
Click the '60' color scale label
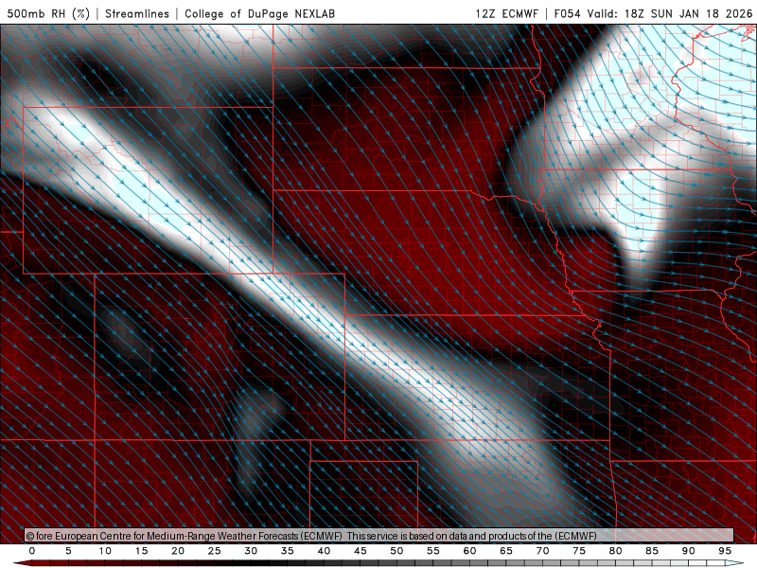coord(469,551)
